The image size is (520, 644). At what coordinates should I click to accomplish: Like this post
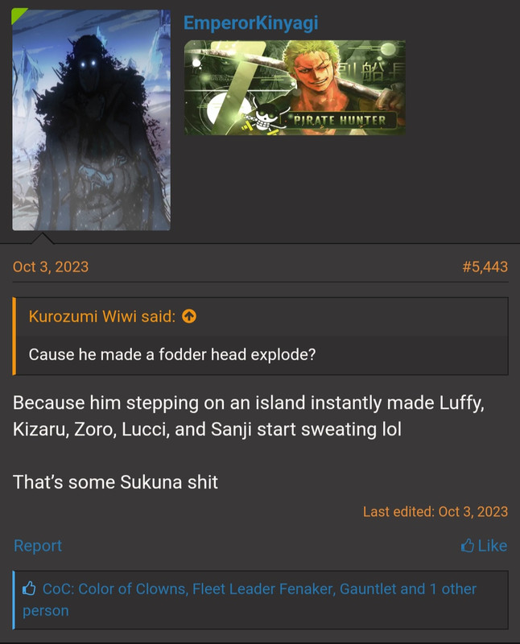click(x=484, y=546)
